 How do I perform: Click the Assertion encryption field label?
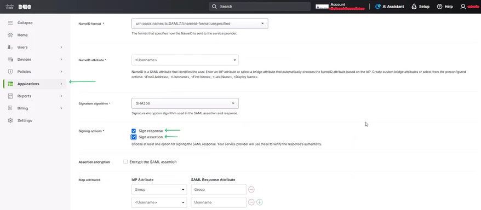click(94, 162)
